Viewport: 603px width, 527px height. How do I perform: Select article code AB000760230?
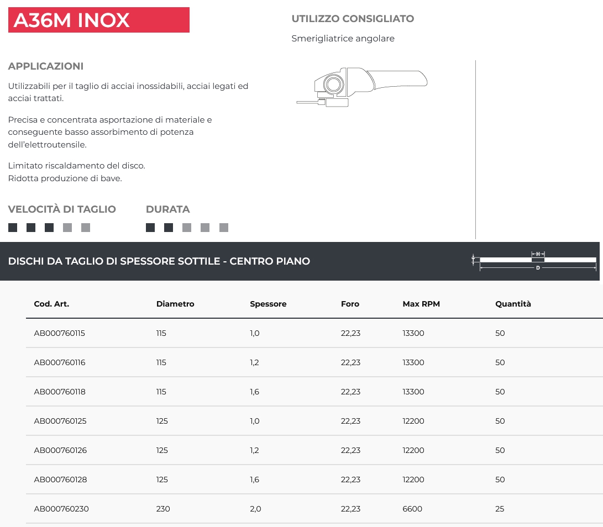pyautogui.click(x=61, y=509)
